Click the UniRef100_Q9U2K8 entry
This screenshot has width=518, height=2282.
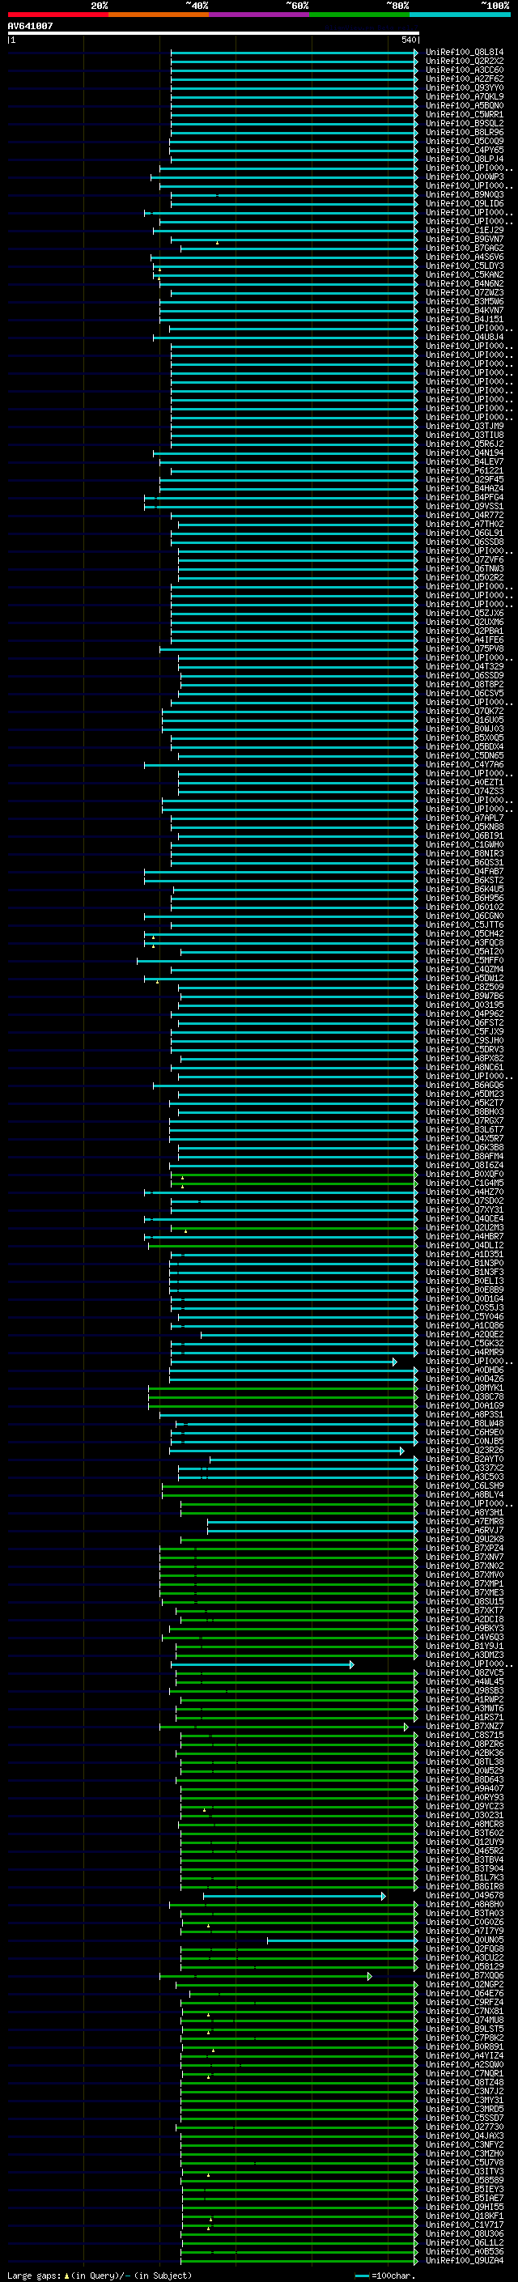tap(464, 1540)
